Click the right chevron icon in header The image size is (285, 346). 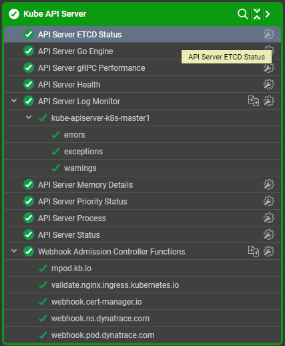coord(268,14)
